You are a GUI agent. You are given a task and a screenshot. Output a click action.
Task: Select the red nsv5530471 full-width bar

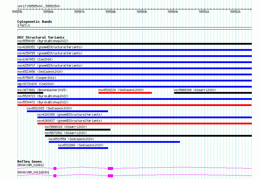[x=134, y=105]
